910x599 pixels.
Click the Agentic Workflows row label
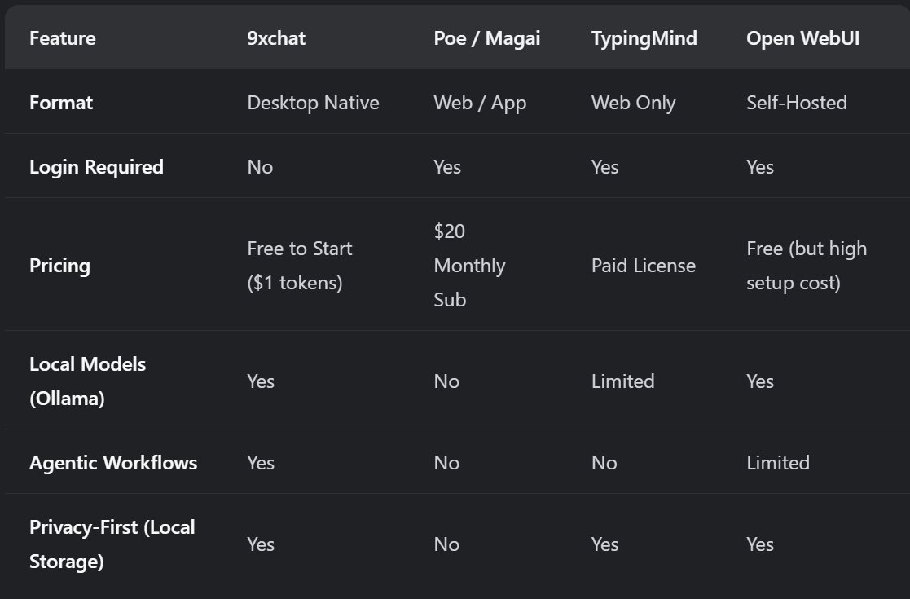click(x=113, y=463)
